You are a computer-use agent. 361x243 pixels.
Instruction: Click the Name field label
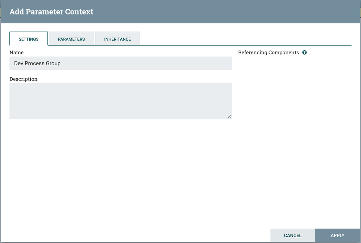(17, 52)
